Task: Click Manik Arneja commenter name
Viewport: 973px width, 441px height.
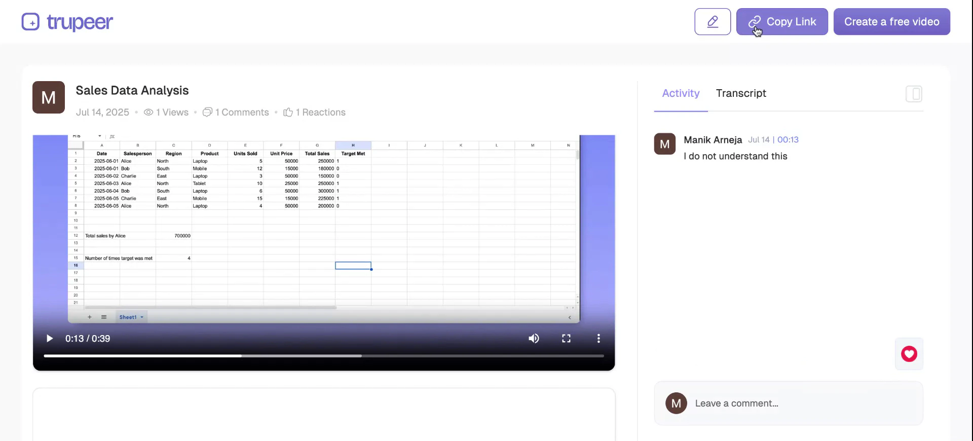Action: 713,140
